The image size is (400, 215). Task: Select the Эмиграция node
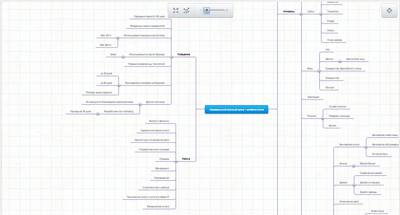coord(313,97)
